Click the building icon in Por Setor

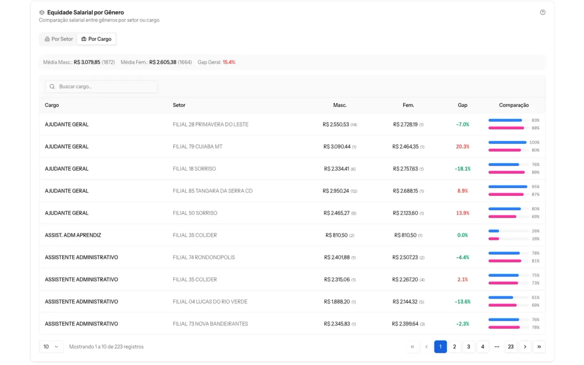47,39
